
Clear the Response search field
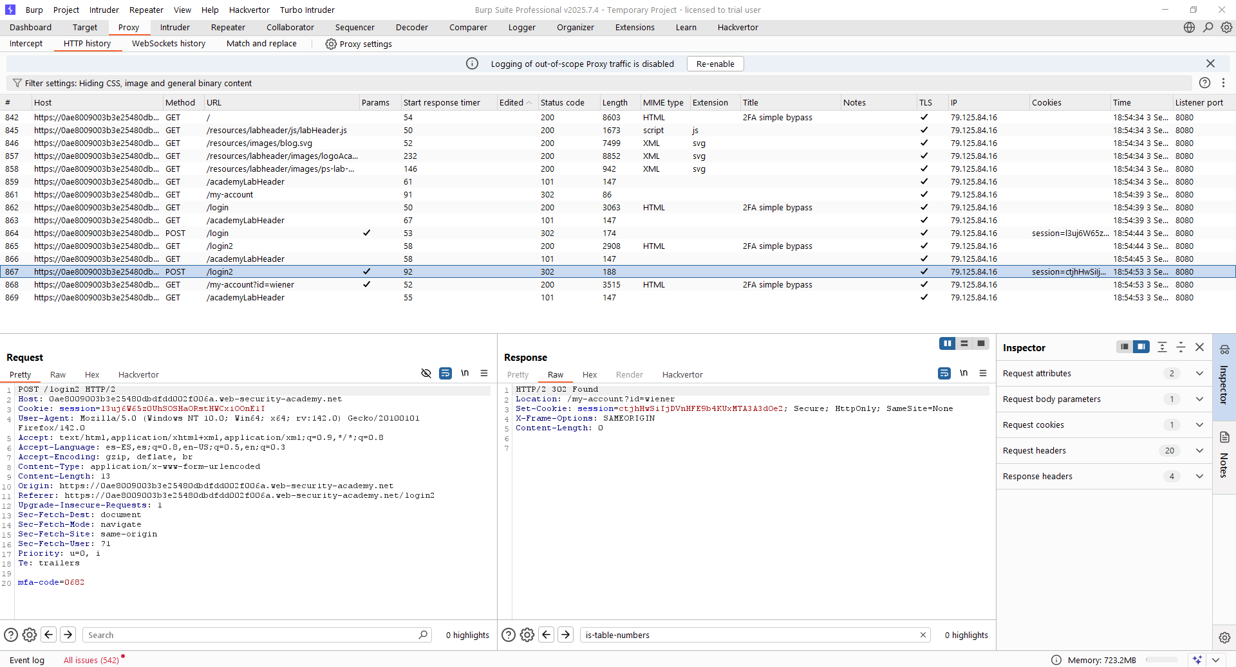point(923,635)
